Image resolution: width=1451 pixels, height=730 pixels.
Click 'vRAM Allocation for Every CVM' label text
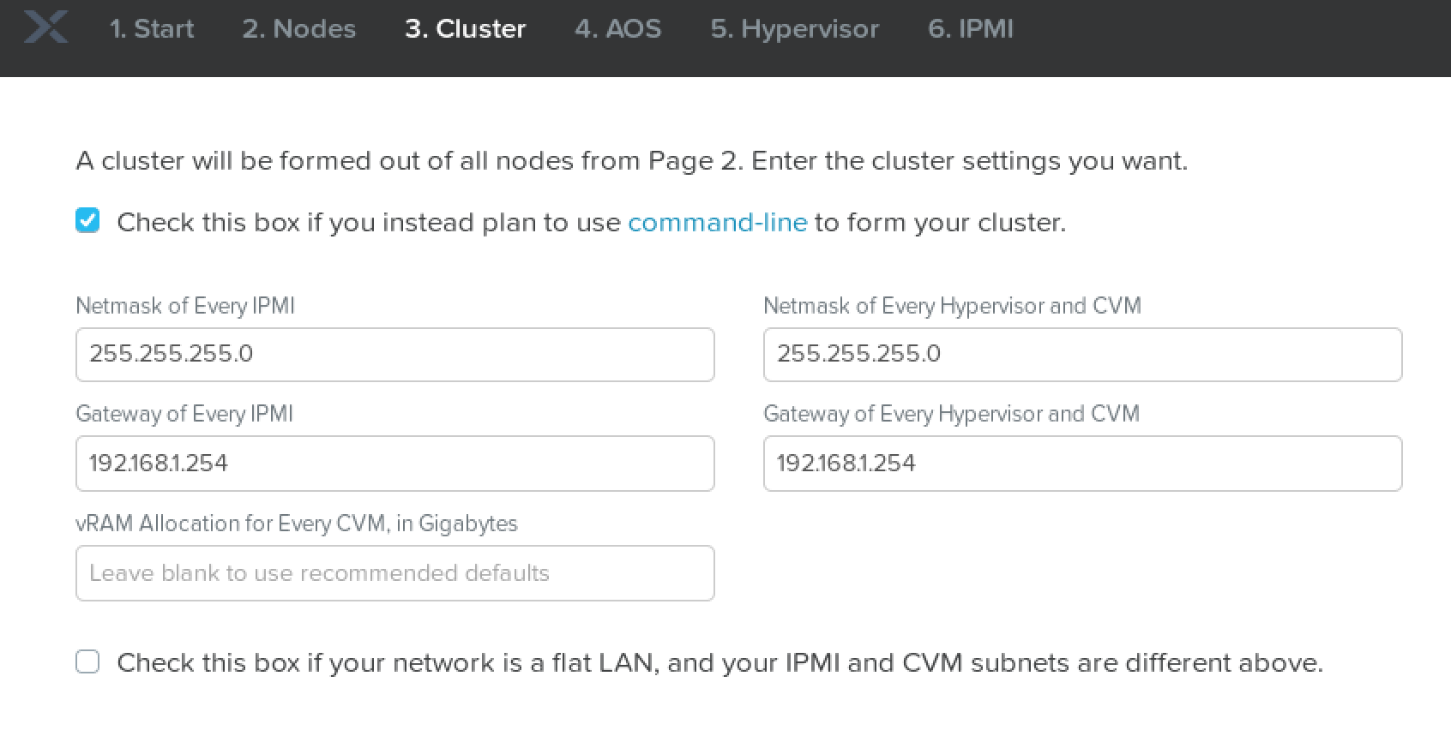[297, 524]
